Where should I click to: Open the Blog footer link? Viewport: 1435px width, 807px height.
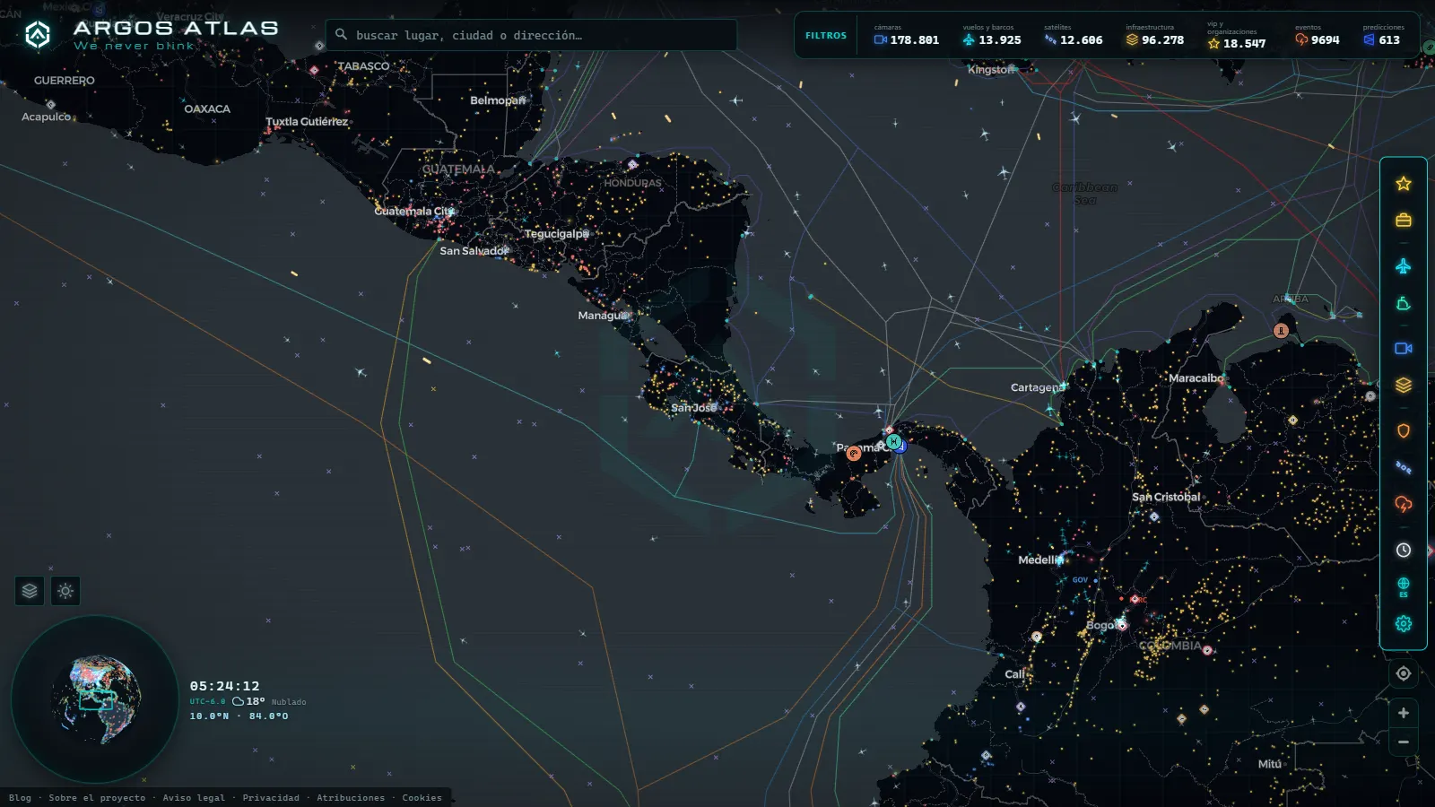tap(20, 798)
